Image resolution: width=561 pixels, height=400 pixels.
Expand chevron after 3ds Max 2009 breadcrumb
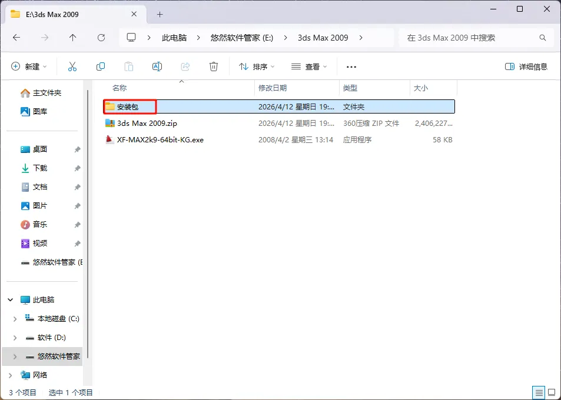(361, 38)
